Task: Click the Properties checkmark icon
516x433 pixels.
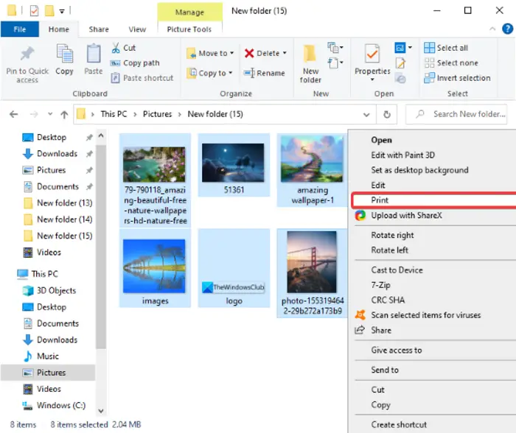Action: coord(372,53)
